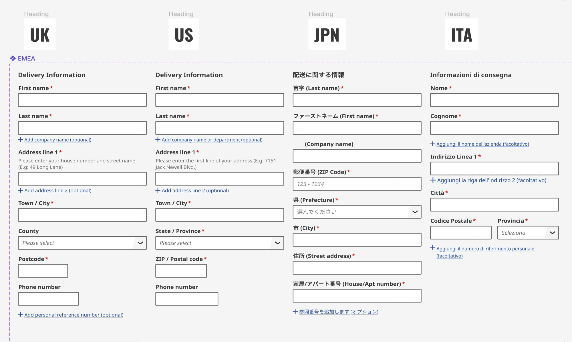This screenshot has width=572, height=342.
Task: Click the EMEA component diamond icon
Action: [13, 59]
